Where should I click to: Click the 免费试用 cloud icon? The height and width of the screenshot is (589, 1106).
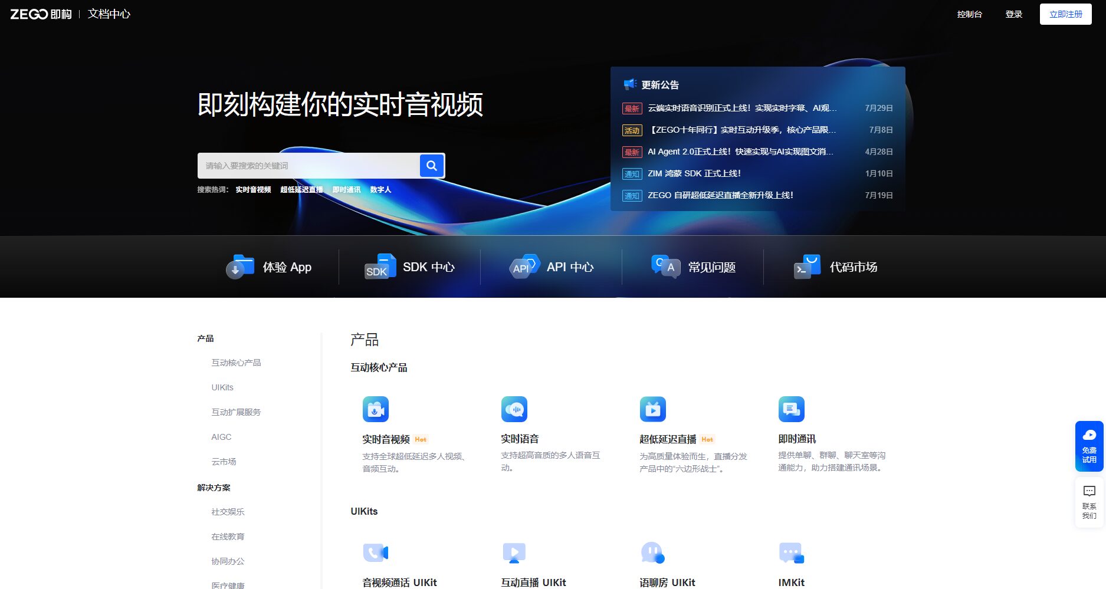coord(1089,435)
